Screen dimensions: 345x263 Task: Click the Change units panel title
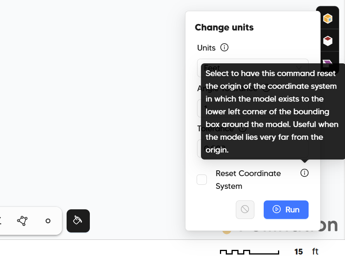224,27
